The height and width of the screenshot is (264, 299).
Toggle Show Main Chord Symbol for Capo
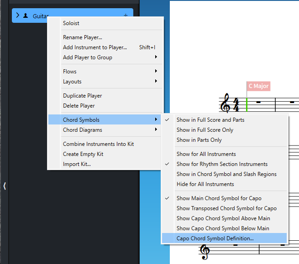[x=224, y=198]
